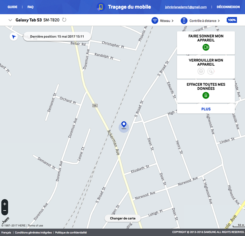The image size is (245, 236).
Task: Click the blue device location pin
Action: tap(124, 125)
